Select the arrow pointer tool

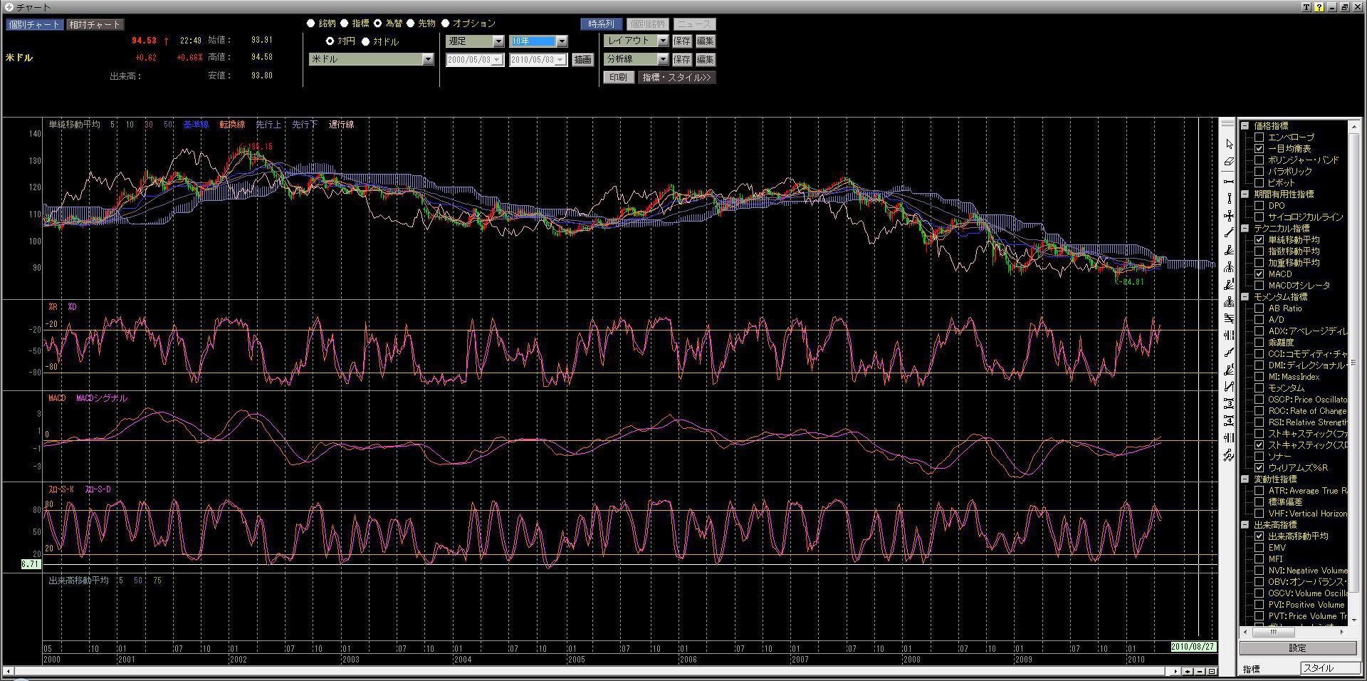pyautogui.click(x=1229, y=145)
